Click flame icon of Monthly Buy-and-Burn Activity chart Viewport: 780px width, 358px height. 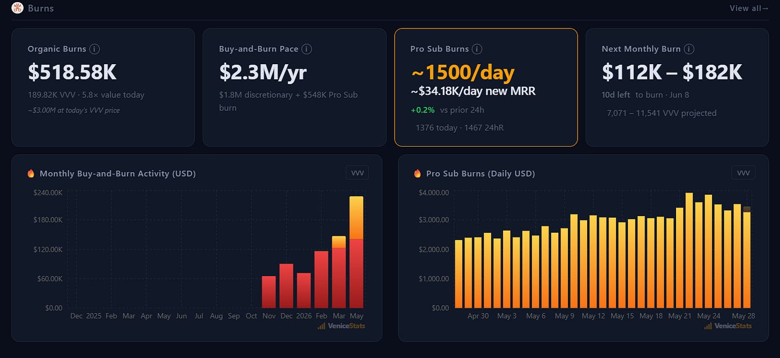click(x=31, y=173)
